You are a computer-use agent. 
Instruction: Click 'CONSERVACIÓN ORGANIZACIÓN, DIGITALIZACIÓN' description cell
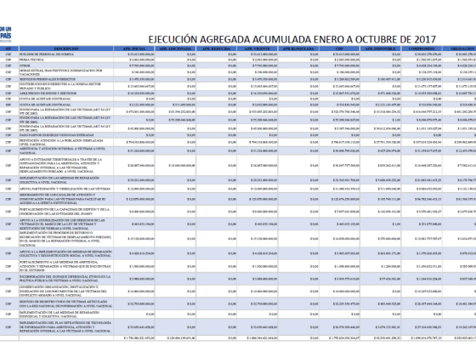click(x=66, y=291)
